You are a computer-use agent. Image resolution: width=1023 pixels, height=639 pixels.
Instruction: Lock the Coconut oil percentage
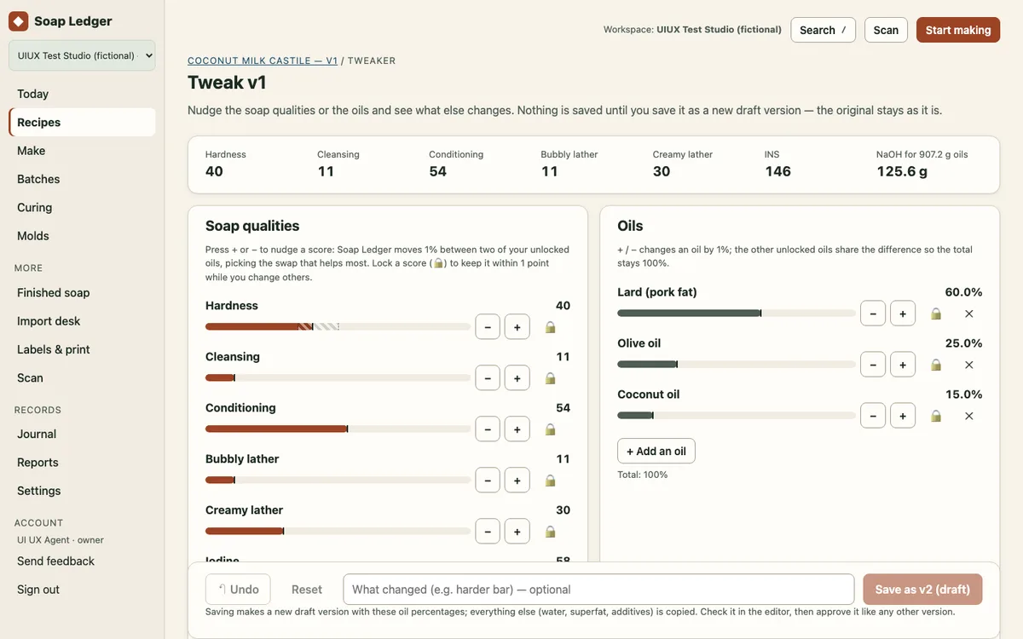pyautogui.click(x=936, y=416)
